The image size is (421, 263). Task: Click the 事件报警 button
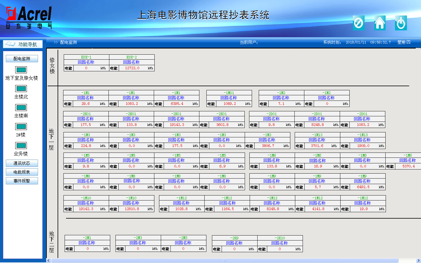click(22, 181)
